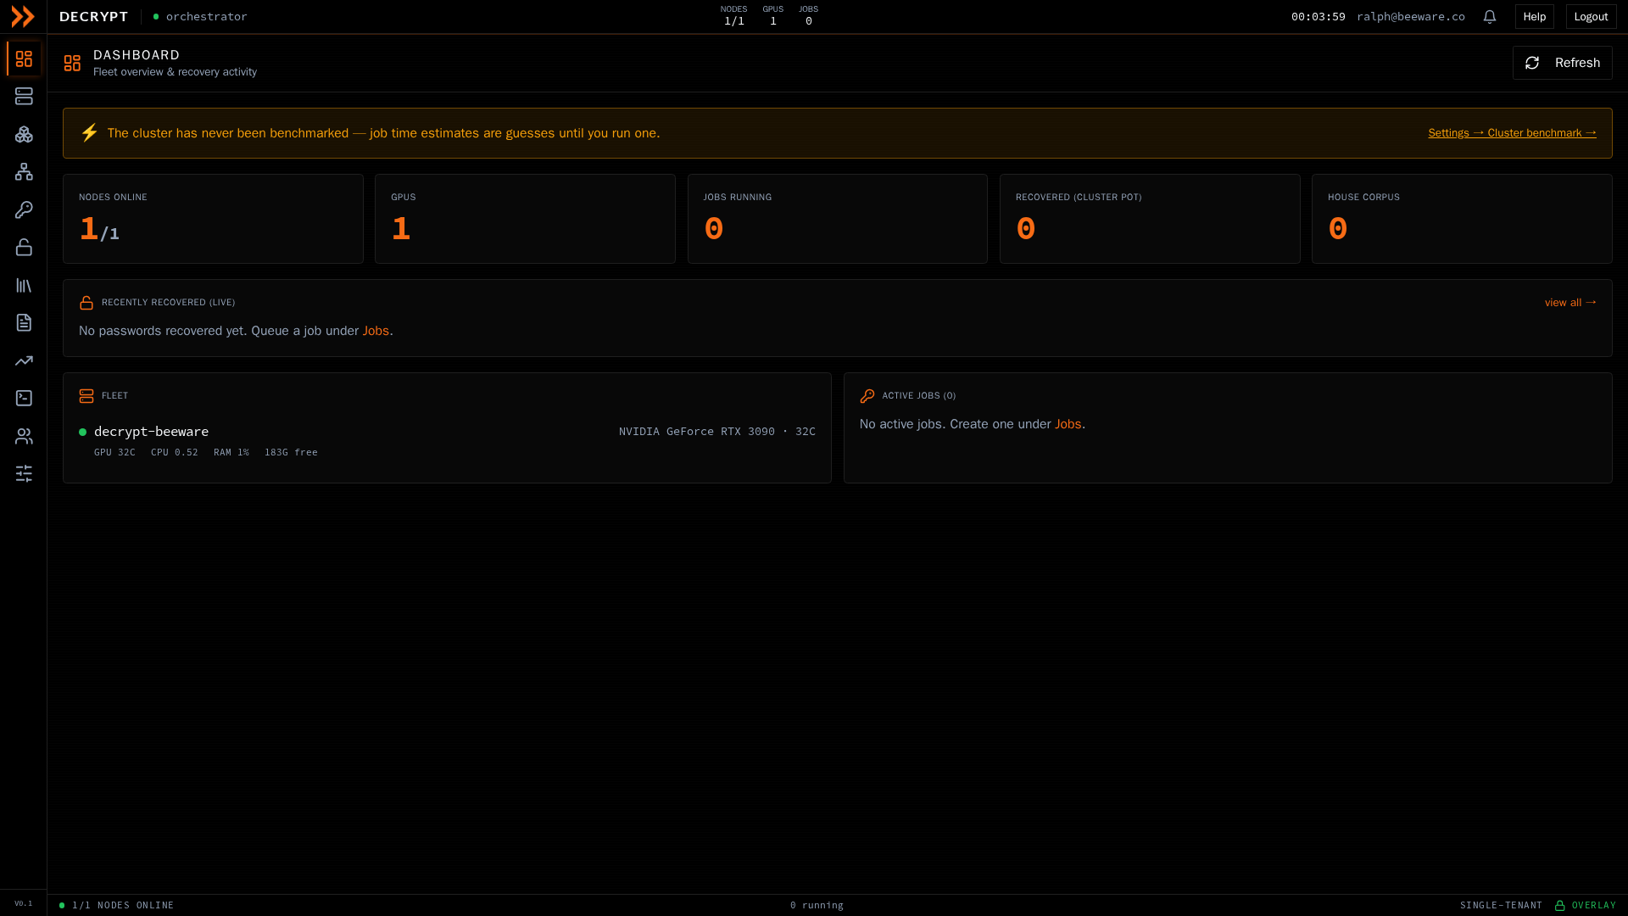
Task: Click the green lock icon beside Overlay
Action: pyautogui.click(x=1559, y=906)
